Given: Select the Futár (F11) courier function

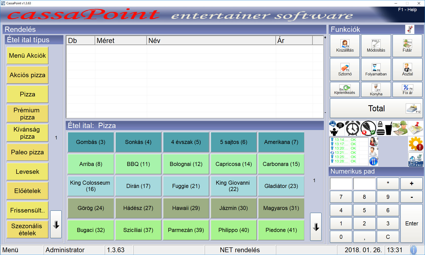Looking at the screenshot, I should pos(407,46).
